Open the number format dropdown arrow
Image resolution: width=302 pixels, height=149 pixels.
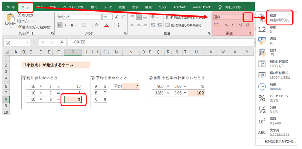point(248,17)
